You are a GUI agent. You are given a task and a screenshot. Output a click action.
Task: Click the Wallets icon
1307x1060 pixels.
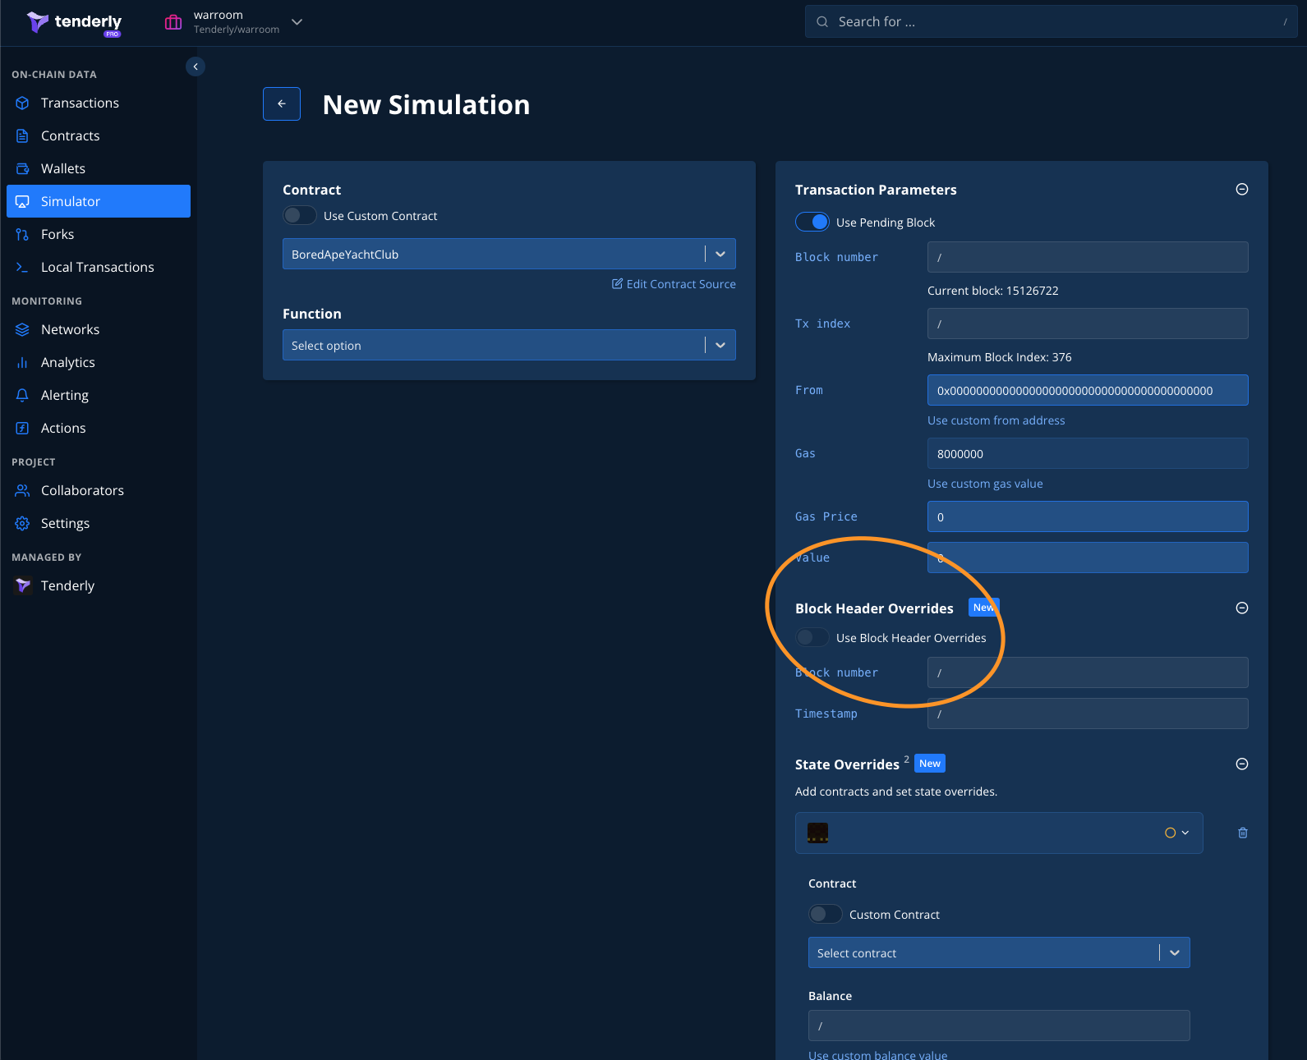[x=22, y=168]
